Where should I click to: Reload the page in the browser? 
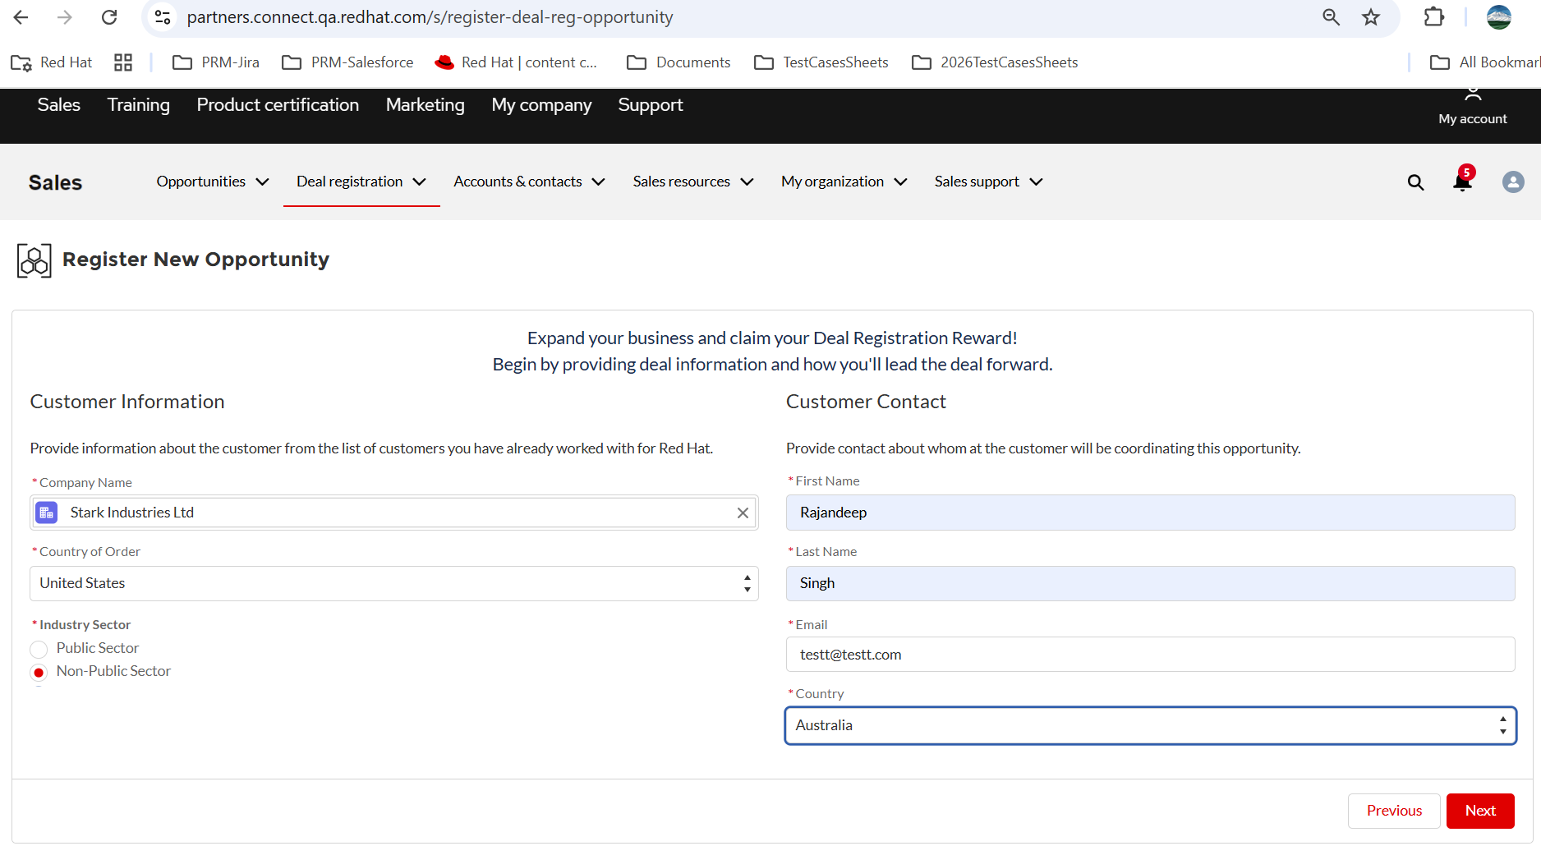[109, 17]
